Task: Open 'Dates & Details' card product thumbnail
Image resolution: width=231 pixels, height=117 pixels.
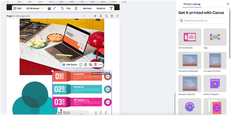Action: (215, 106)
